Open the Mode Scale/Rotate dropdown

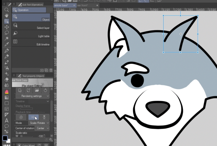coord(39,123)
